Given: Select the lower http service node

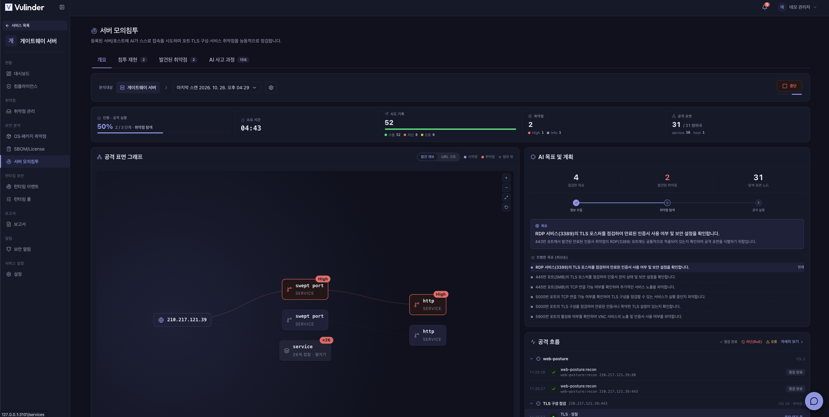Looking at the screenshot, I should tap(428, 335).
